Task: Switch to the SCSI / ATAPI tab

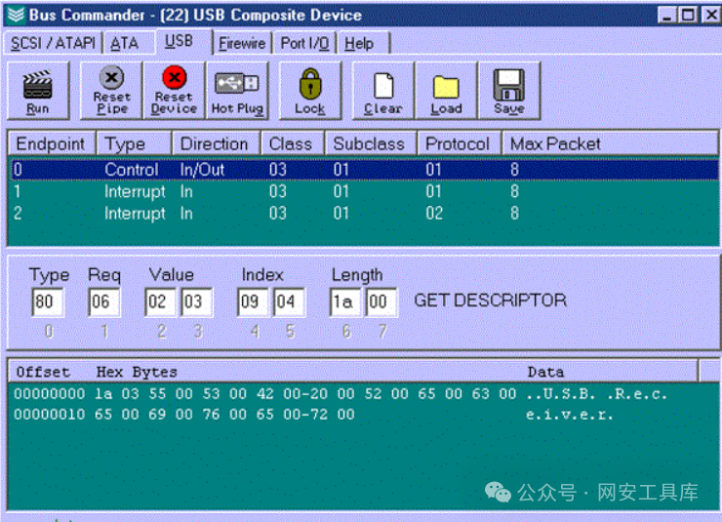Action: coord(54,44)
